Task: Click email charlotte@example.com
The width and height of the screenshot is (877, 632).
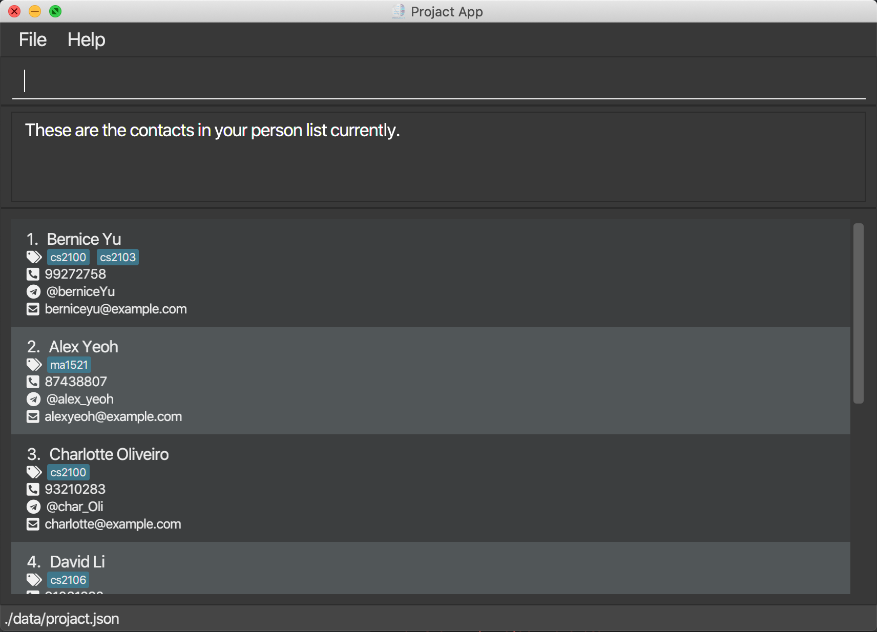Action: (x=113, y=524)
